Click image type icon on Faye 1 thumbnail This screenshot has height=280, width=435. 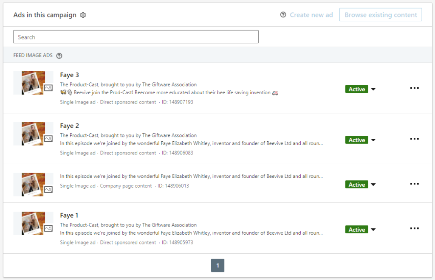click(48, 228)
